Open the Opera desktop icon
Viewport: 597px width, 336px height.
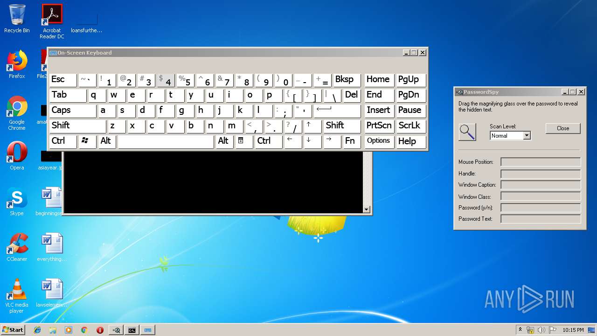(17, 156)
